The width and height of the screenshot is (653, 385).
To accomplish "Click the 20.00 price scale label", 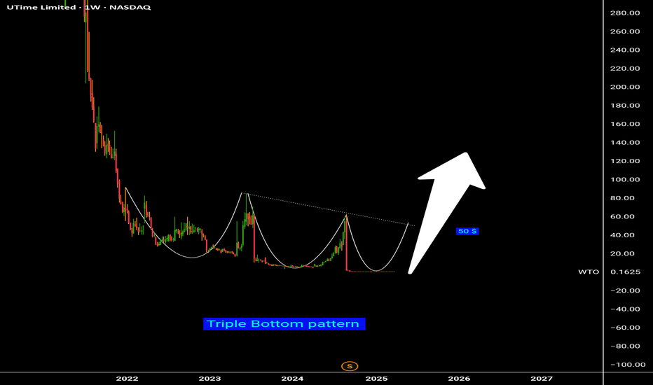I will (623, 253).
